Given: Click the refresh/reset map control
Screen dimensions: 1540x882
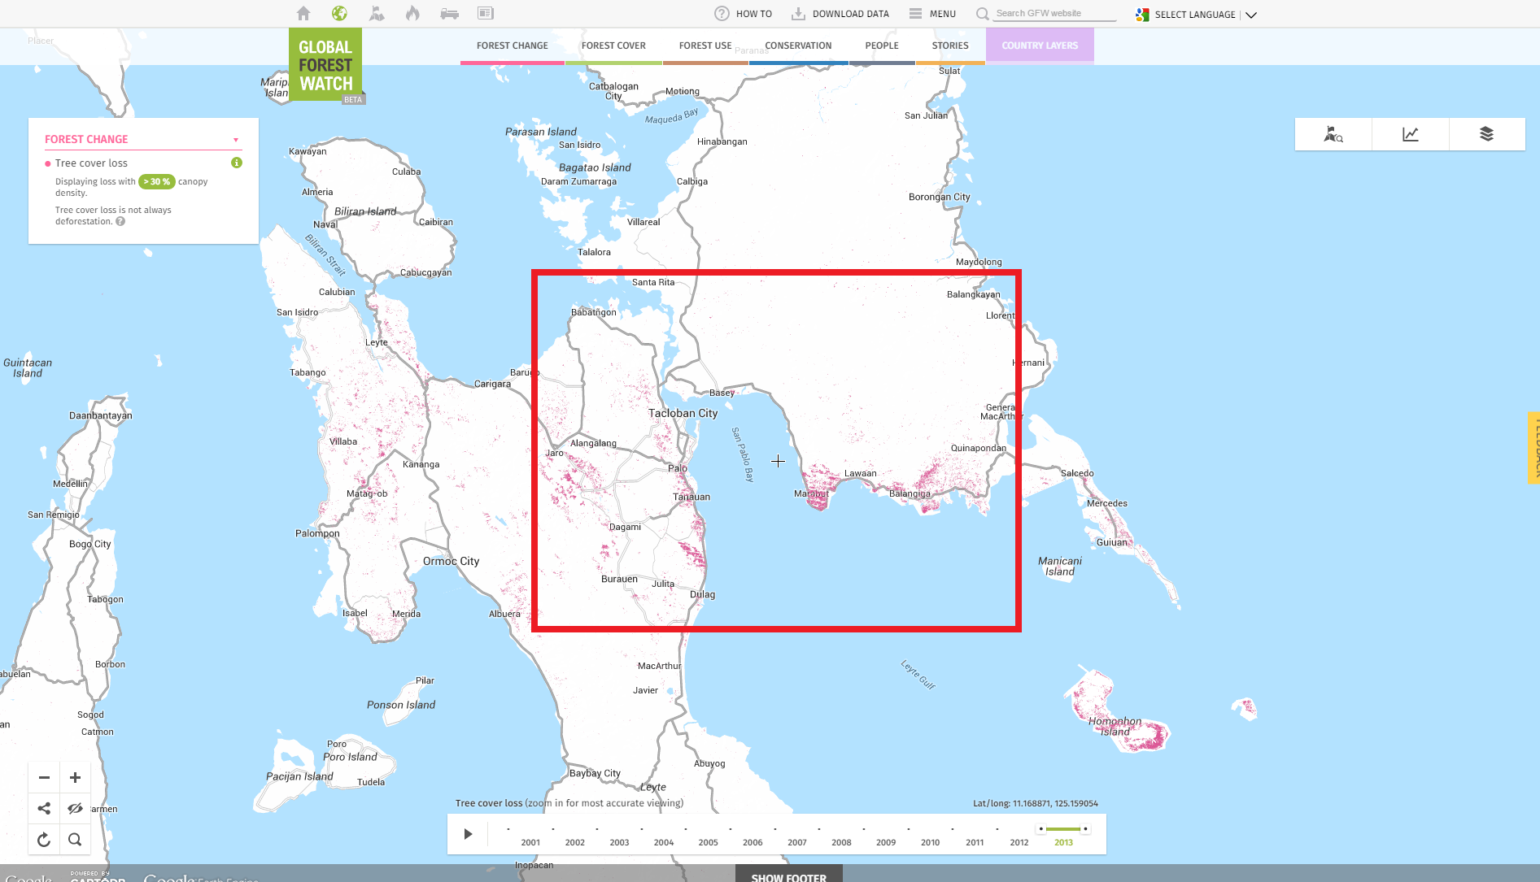Looking at the screenshot, I should point(44,839).
